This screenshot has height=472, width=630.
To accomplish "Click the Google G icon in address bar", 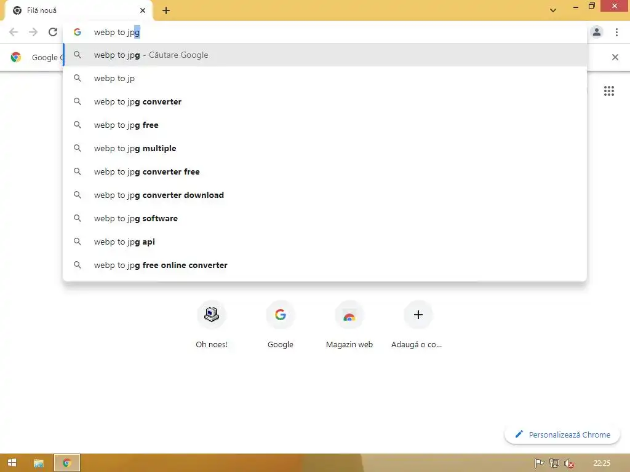I will pos(78,32).
